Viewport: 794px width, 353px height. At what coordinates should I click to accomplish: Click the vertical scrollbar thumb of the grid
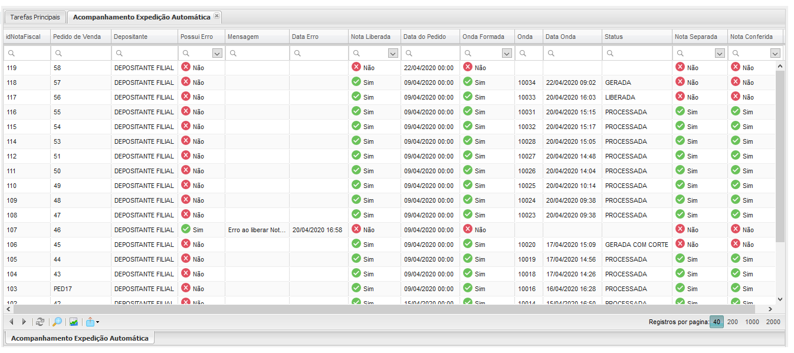coord(780,156)
